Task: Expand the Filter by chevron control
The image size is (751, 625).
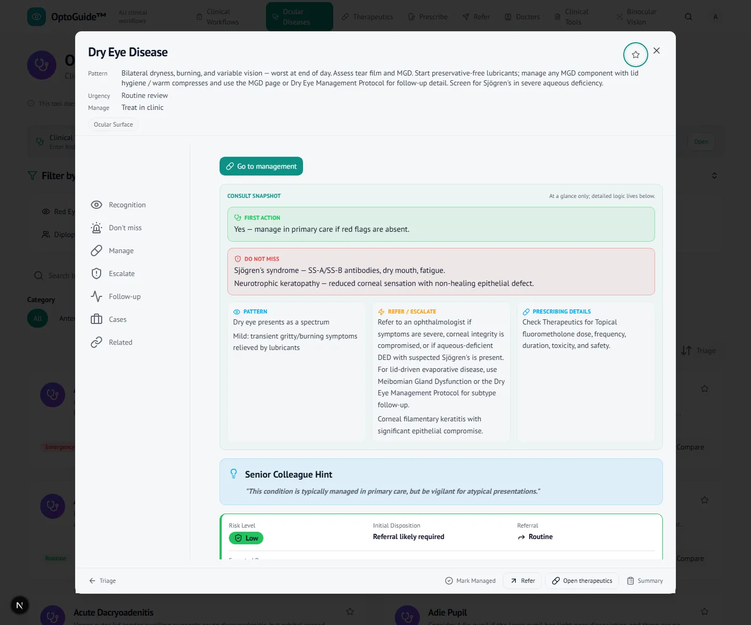Action: [714, 176]
